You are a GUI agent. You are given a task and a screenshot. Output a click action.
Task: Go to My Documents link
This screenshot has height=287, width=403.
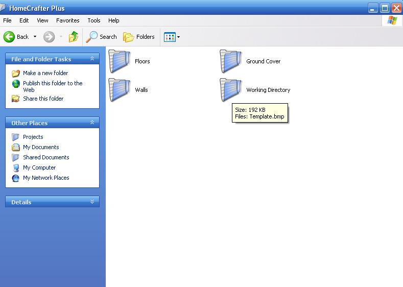(x=41, y=147)
